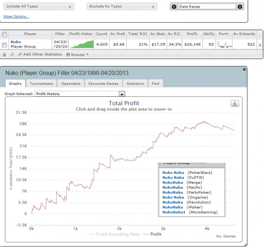This screenshot has height=248, width=264.
Task: Click Add Other Statistics button
Action: click(x=40, y=55)
